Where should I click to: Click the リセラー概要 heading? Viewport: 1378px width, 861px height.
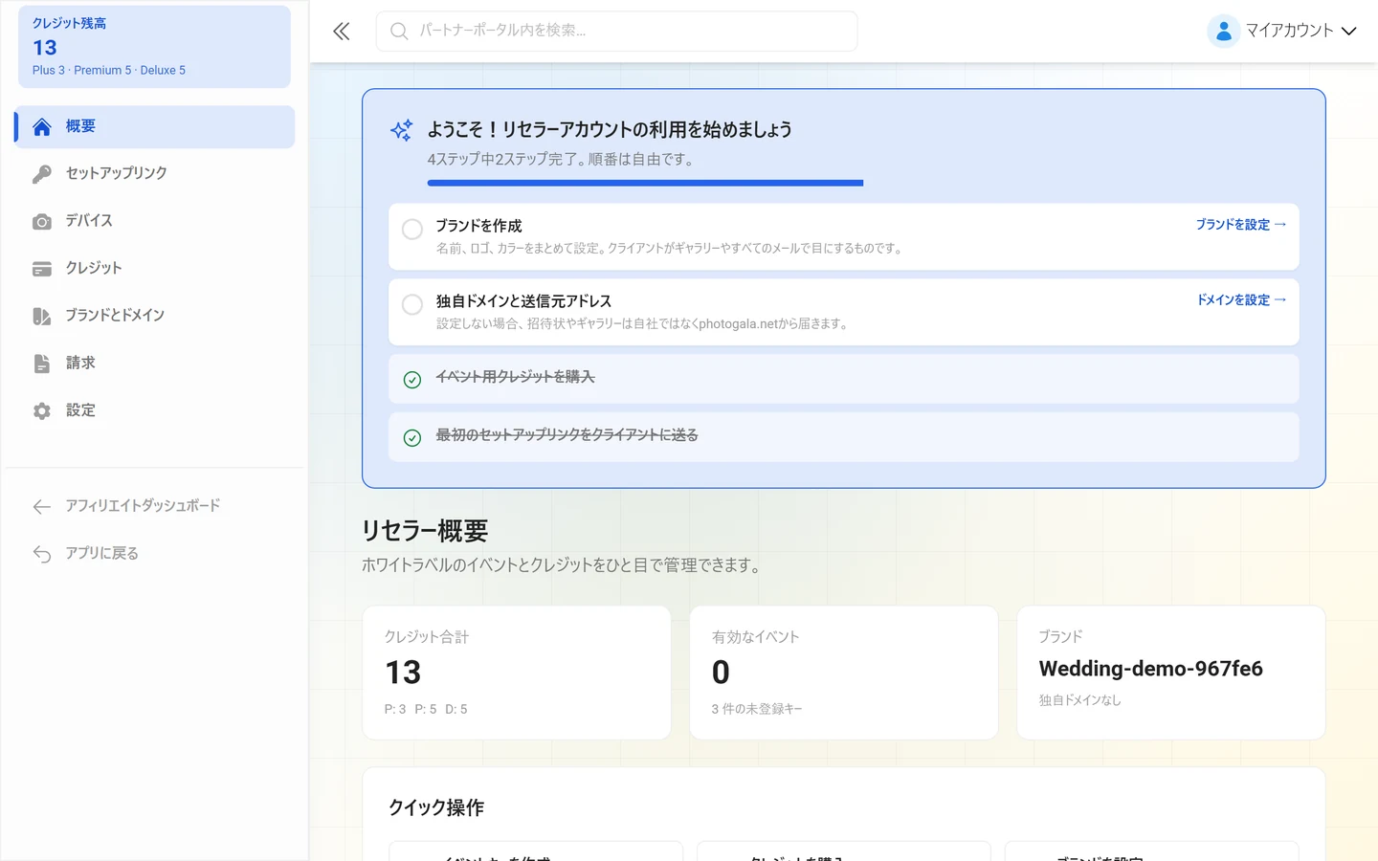pyautogui.click(x=425, y=531)
